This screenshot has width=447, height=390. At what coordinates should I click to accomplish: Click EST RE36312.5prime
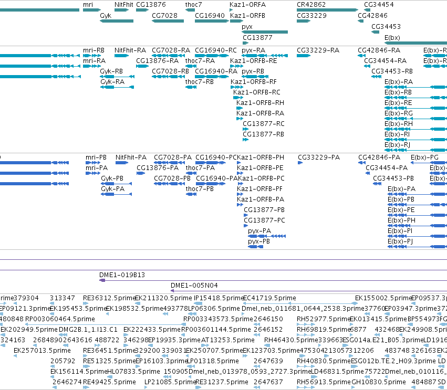[x=109, y=298]
